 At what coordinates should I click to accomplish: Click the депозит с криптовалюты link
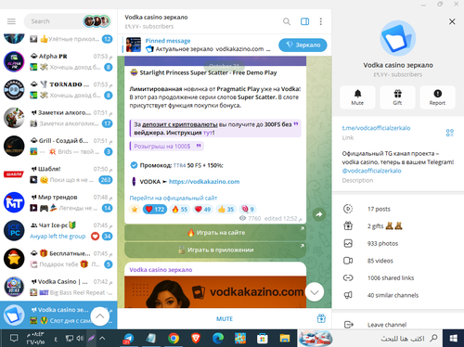pyautogui.click(x=180, y=124)
